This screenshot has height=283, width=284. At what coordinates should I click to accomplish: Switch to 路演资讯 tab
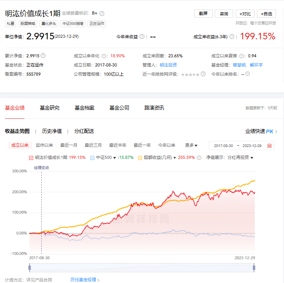(154, 108)
